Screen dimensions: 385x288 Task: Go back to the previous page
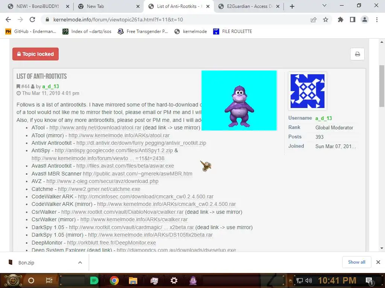pyautogui.click(x=8, y=19)
